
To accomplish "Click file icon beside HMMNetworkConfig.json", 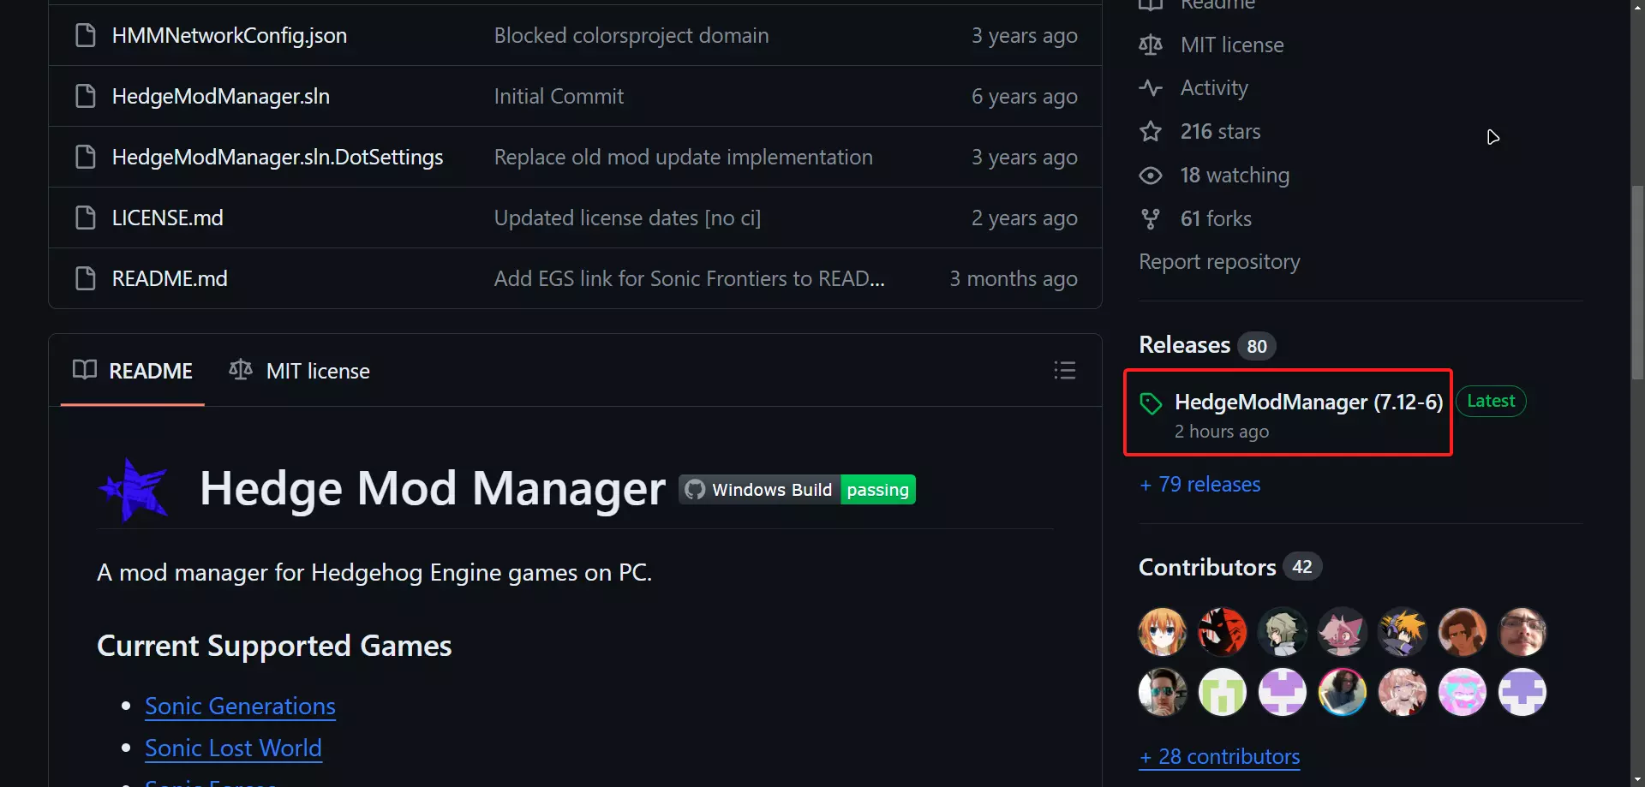I will point(86,35).
